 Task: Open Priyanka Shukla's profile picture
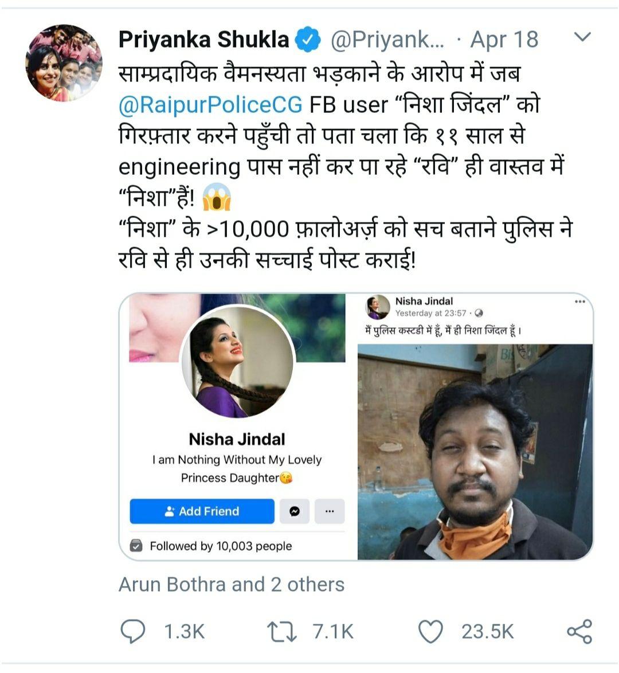[64, 63]
